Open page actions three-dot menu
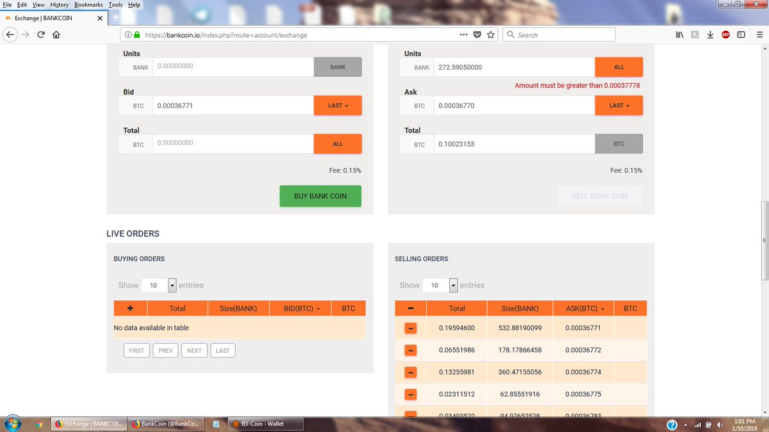 (x=464, y=35)
